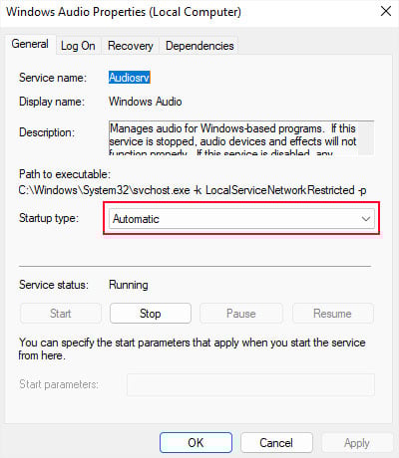This screenshot has width=399, height=458.
Task: Click the Windows Audio display name text
Action: point(146,102)
